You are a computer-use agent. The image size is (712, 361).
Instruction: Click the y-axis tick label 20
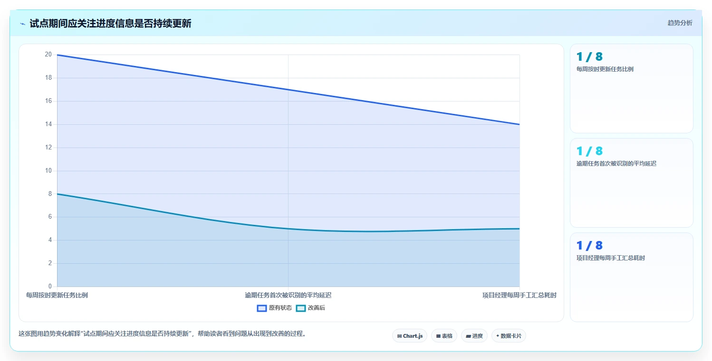(48, 55)
